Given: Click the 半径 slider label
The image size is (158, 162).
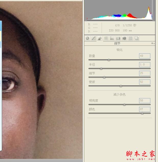Looking at the screenshot, I should point(92,65).
